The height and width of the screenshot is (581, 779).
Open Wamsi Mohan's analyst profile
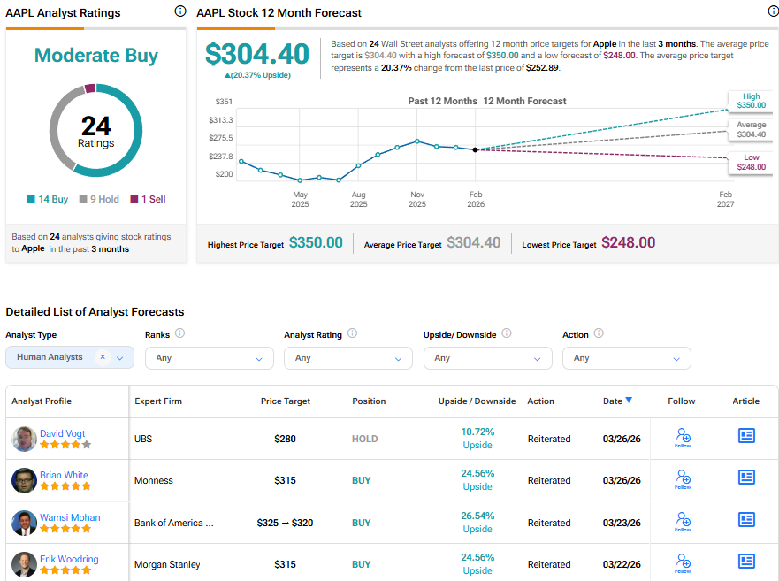[x=70, y=517]
